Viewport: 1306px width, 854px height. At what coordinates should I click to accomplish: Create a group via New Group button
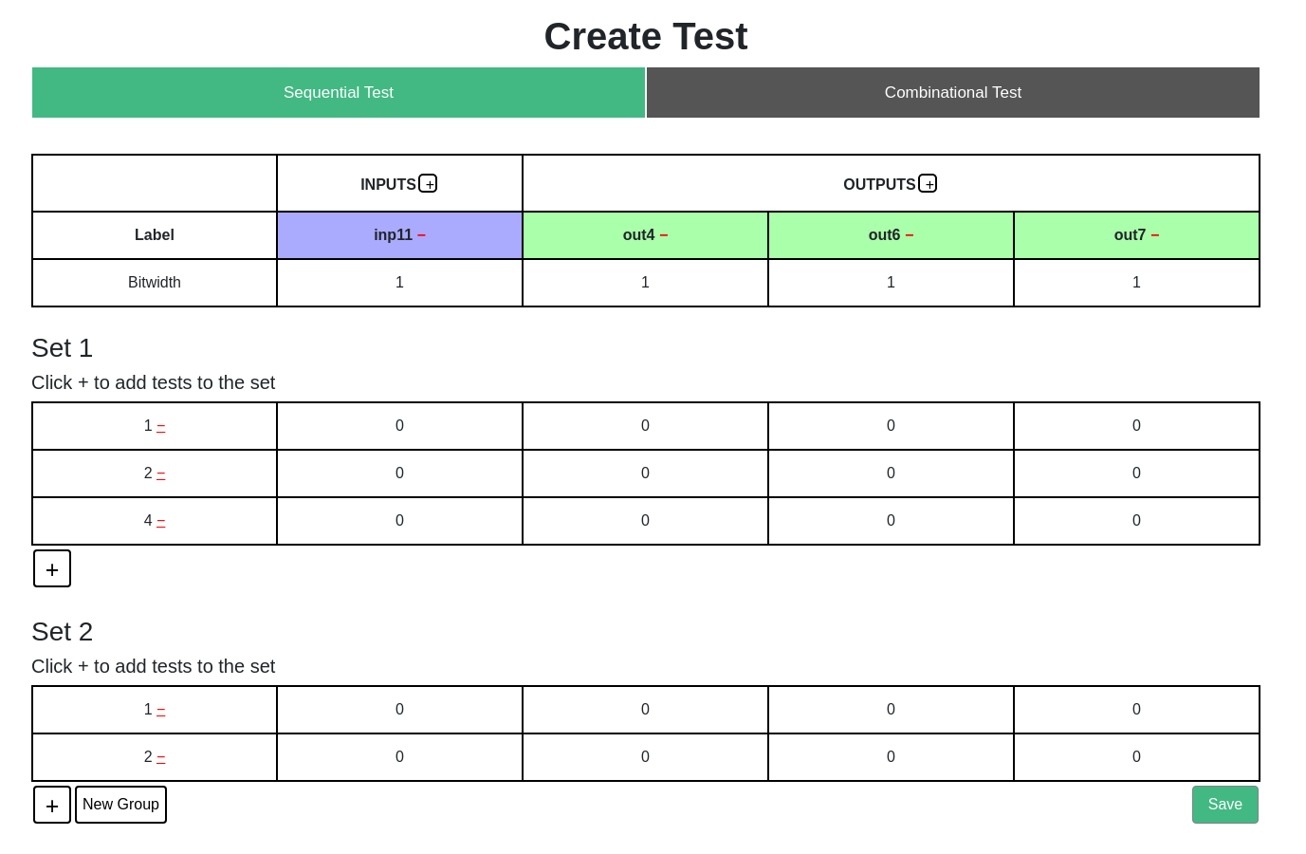pyautogui.click(x=120, y=804)
